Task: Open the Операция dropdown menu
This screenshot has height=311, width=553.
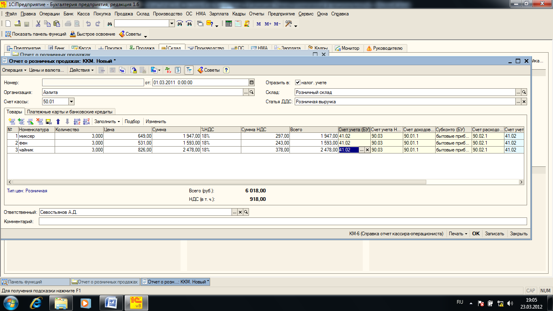Action: [x=14, y=70]
